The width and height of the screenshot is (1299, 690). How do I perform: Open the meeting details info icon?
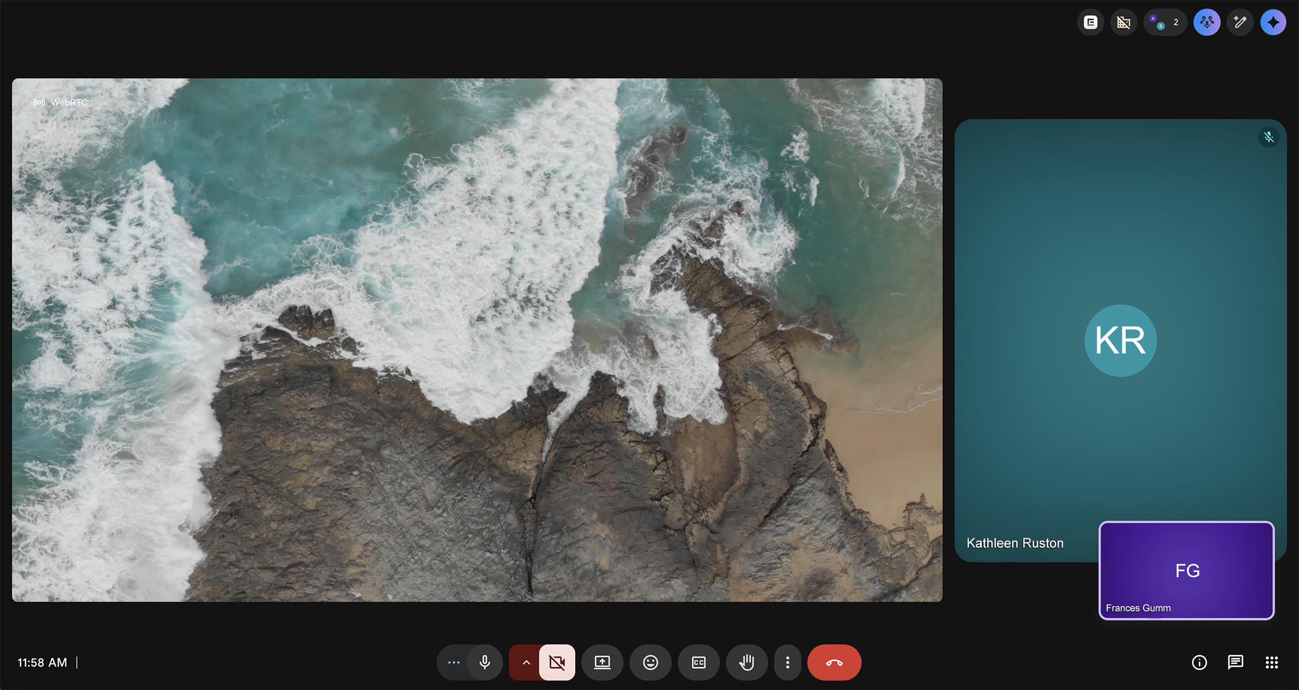(1199, 662)
